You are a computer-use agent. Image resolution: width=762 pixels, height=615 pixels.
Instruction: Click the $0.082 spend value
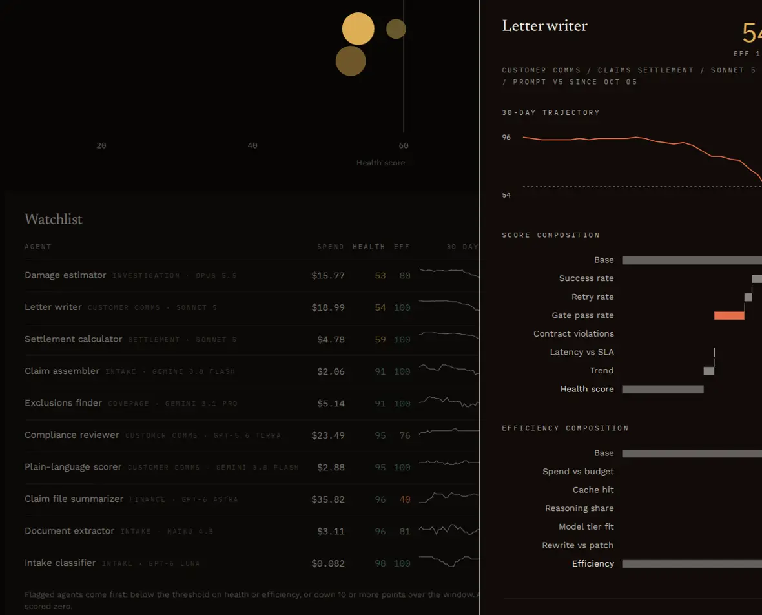click(x=328, y=563)
